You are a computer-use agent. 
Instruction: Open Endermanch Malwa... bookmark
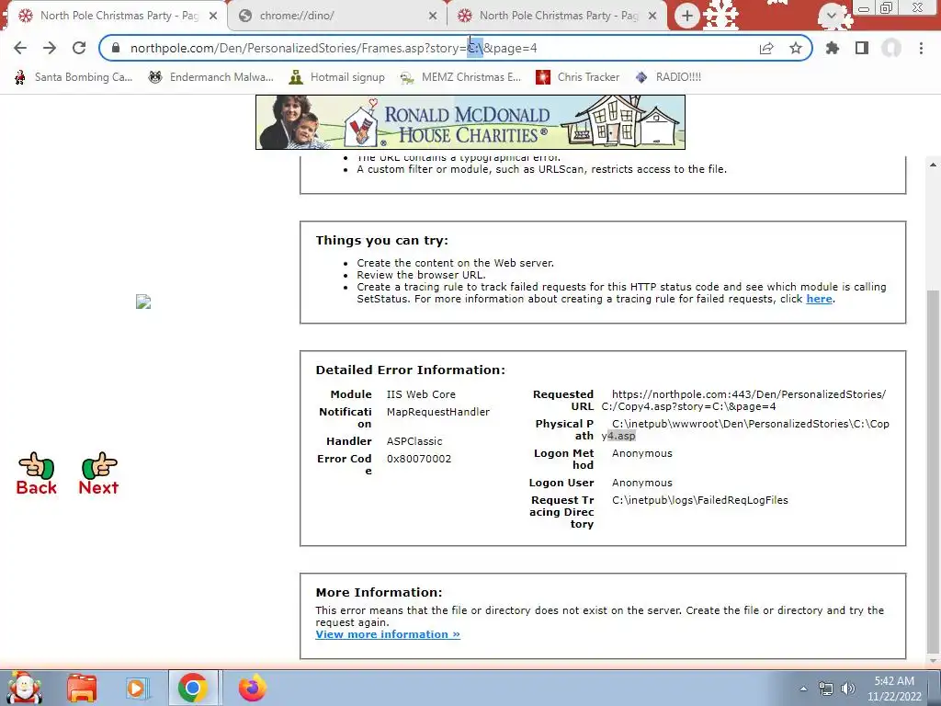pos(211,77)
